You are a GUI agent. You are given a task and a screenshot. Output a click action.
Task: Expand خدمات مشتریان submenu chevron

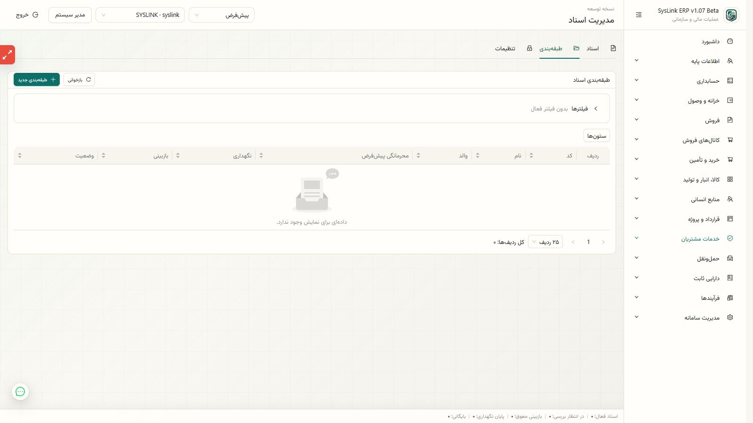636,238
